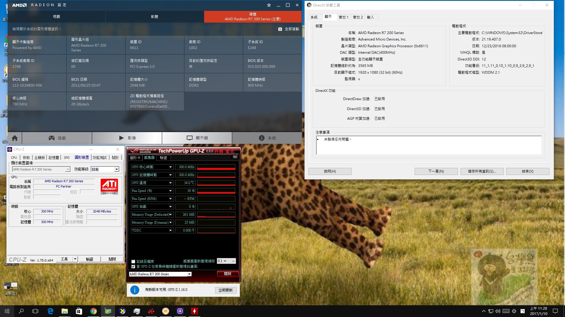Screen dimensions: 565x317
Task: Click the 儲存所有資訊 button in DirectX tool
Action: click(x=482, y=171)
